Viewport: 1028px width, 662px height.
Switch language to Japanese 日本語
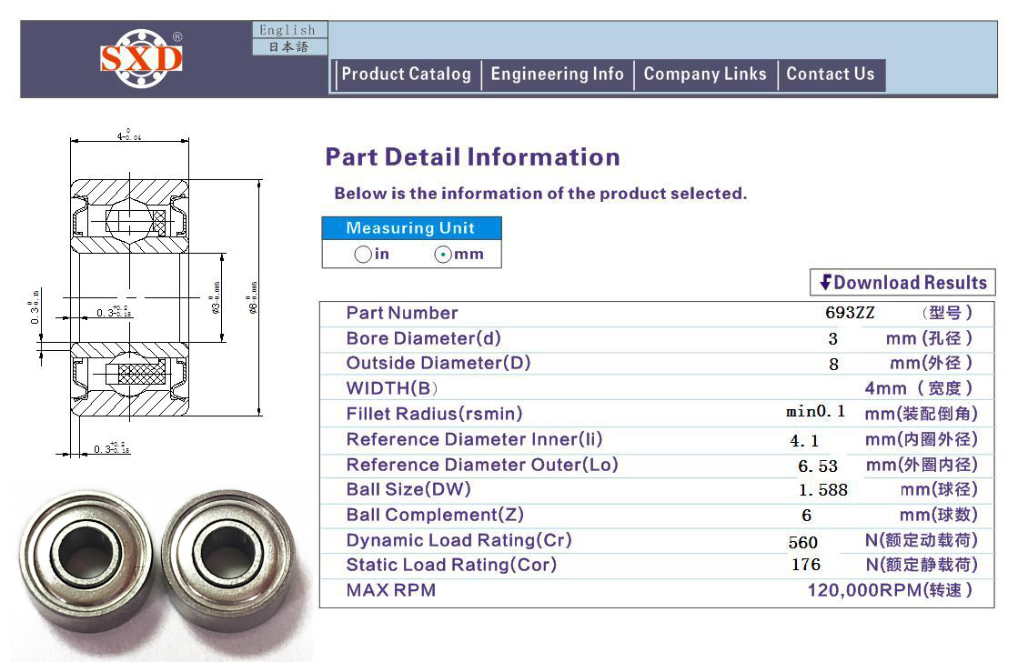287,46
